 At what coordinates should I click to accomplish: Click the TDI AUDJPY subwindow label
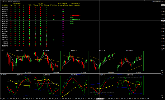pyautogui.click(x=4, y=75)
